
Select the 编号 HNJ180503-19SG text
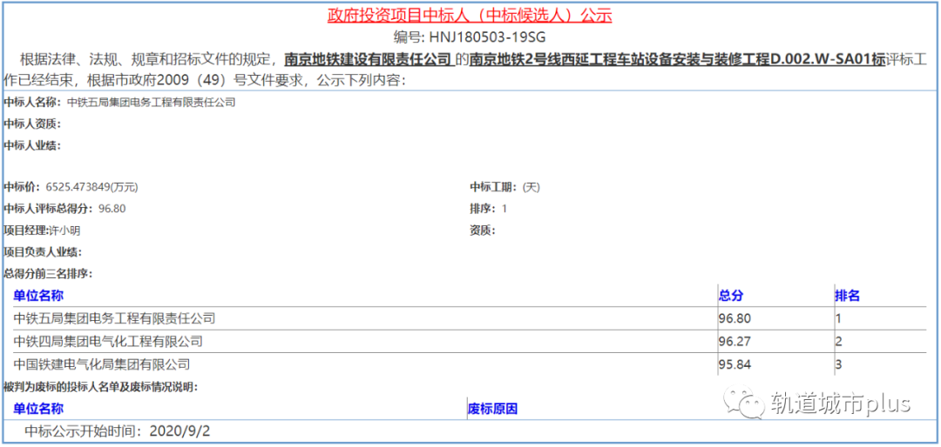coord(470,37)
